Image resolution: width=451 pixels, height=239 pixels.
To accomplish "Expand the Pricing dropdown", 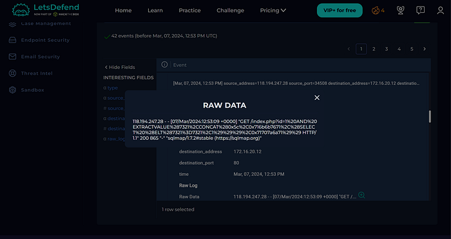I will coord(273,10).
